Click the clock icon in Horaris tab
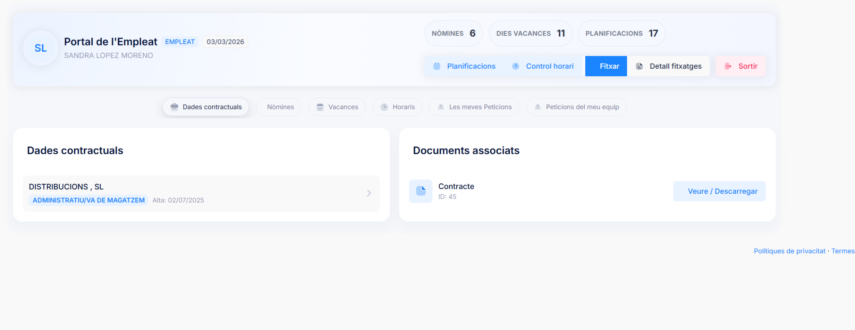This screenshot has height=330, width=855. 384,107
